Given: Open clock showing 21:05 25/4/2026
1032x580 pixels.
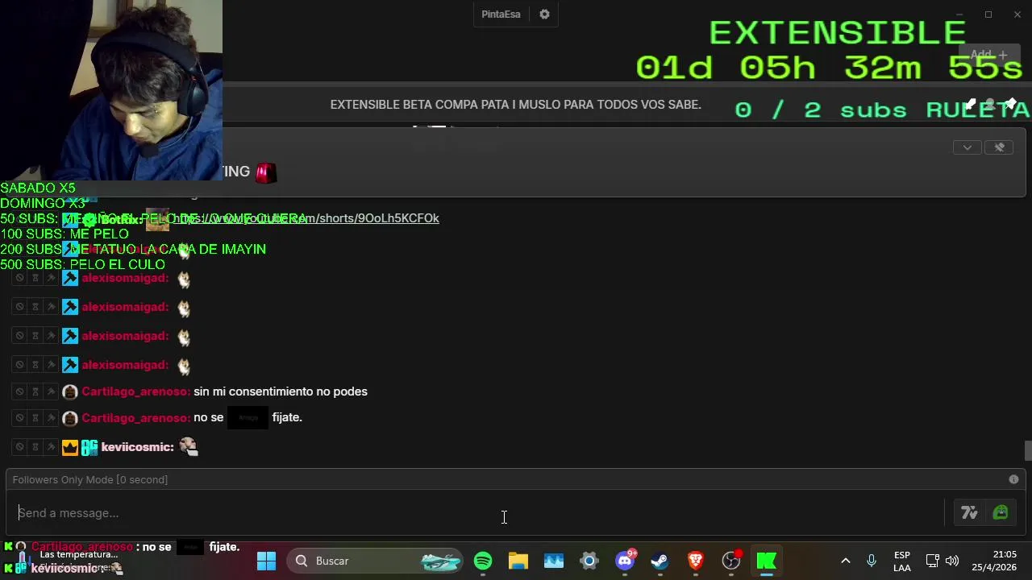Looking at the screenshot, I should click(995, 561).
